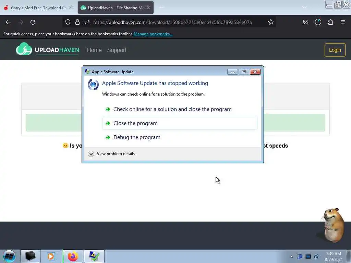The width and height of the screenshot is (351, 263).
Task: Open the circular downloads progress icon
Action: pos(318,22)
